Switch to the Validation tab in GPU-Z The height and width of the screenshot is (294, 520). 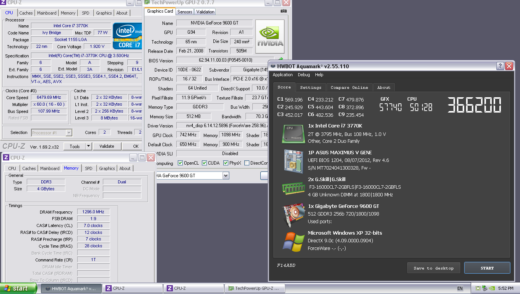click(205, 11)
